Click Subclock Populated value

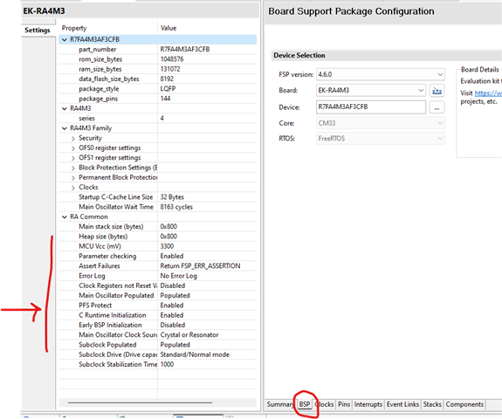click(175, 345)
